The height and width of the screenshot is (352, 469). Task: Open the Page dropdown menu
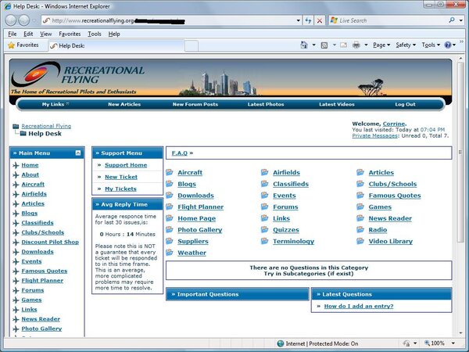pos(381,45)
